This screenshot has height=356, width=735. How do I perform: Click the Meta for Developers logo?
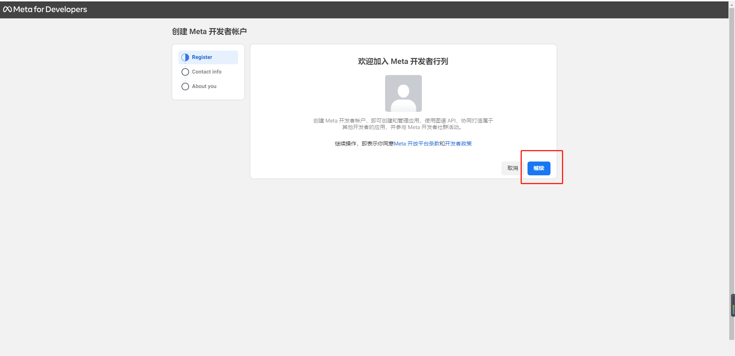(45, 9)
